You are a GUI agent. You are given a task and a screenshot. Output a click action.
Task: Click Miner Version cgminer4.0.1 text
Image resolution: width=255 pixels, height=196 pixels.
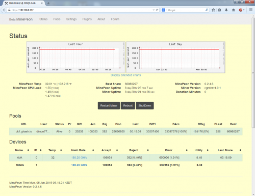pyautogui.click(x=213, y=88)
